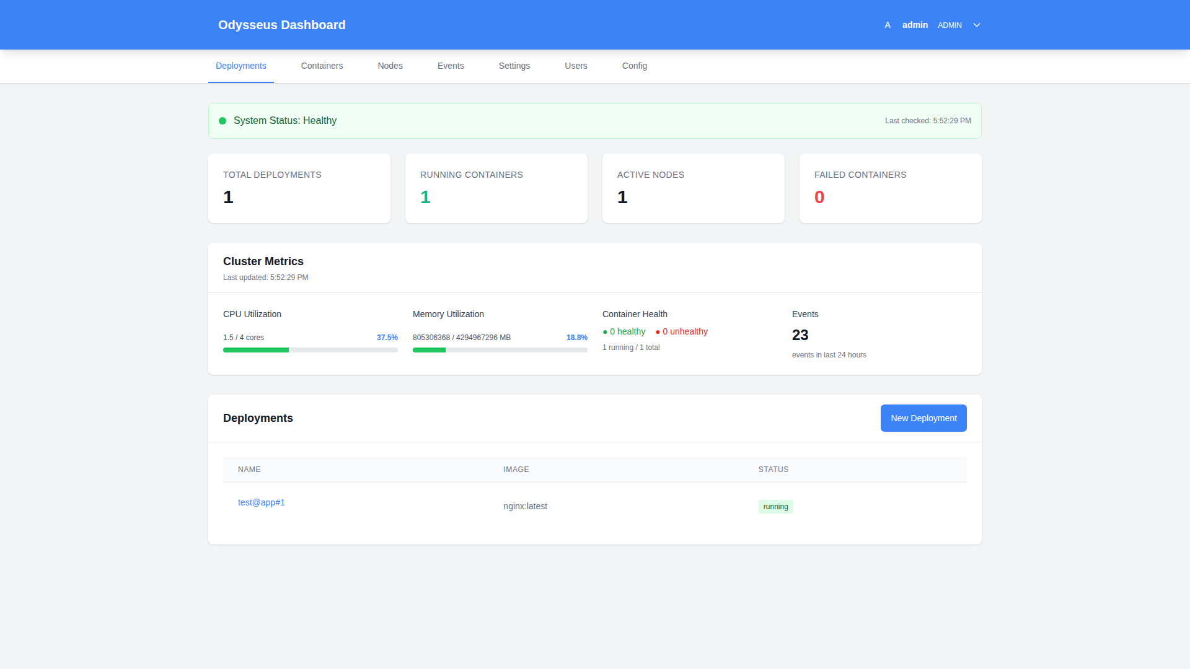Open the test@app#1 deployment link
The width and height of the screenshot is (1190, 669).
(x=261, y=502)
